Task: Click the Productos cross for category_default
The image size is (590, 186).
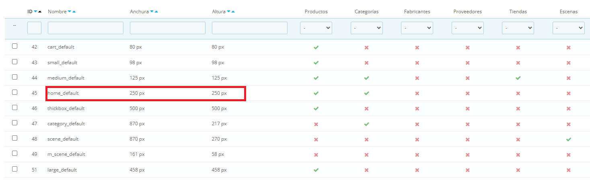Action: pos(316,124)
